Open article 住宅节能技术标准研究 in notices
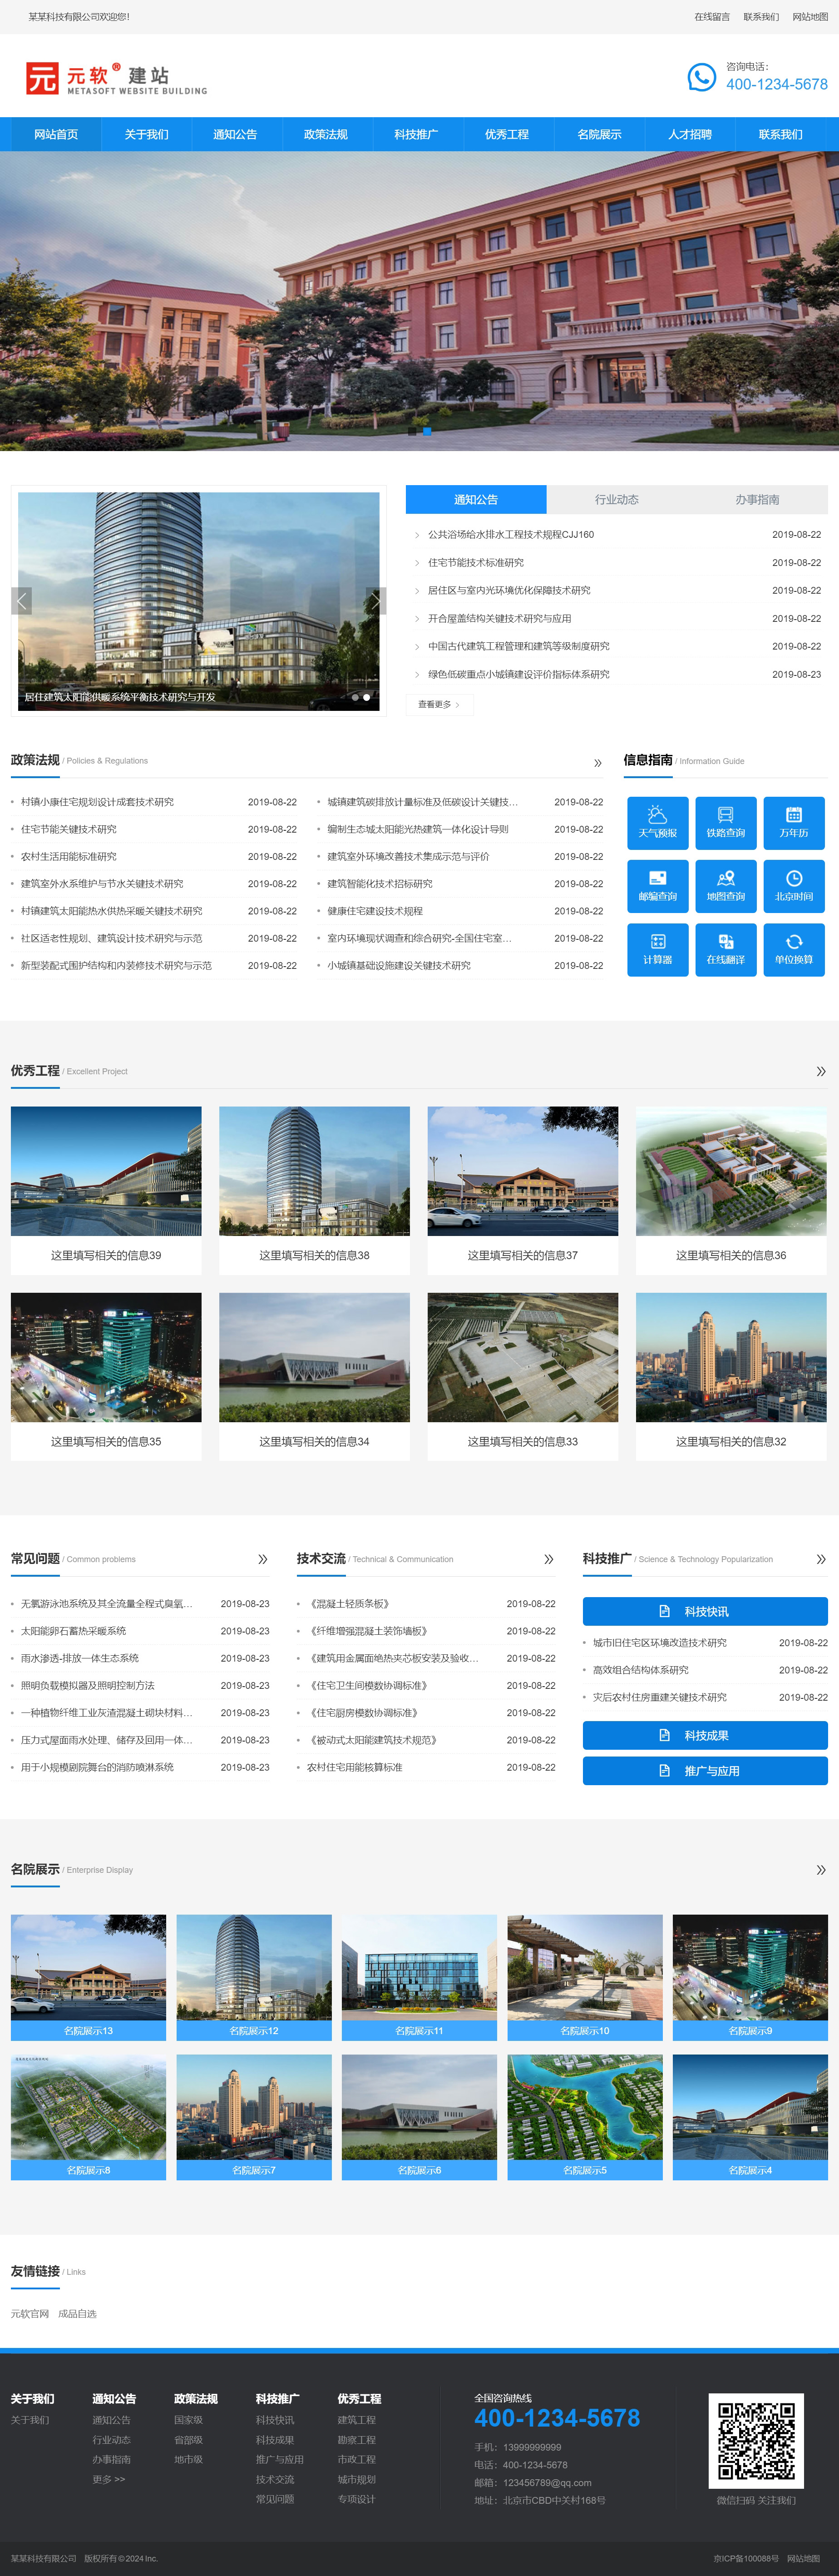The image size is (839, 2576). click(476, 562)
